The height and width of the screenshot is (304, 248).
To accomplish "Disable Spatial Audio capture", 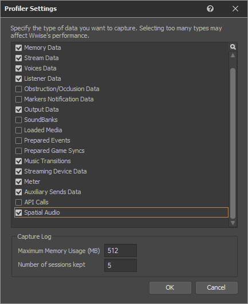I will (x=19, y=212).
